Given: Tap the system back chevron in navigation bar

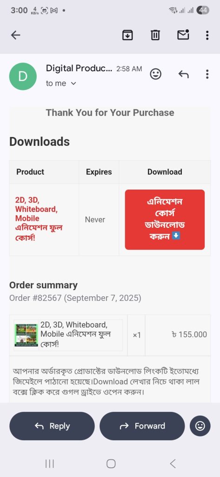Looking at the screenshot, I should pyautogui.click(x=173, y=463).
